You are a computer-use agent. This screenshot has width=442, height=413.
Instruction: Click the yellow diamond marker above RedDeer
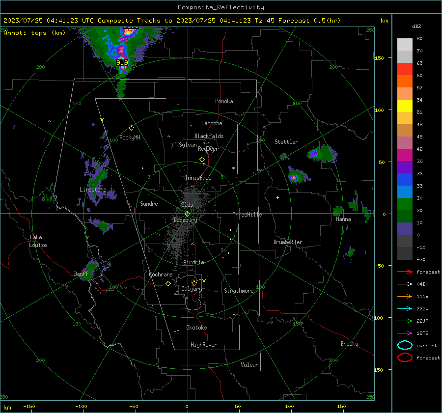tap(202, 160)
